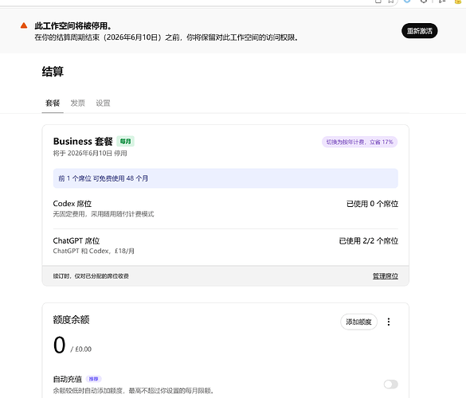This screenshot has width=466, height=398.
Task: Click the Business 套餐 title
Action: pos(83,142)
